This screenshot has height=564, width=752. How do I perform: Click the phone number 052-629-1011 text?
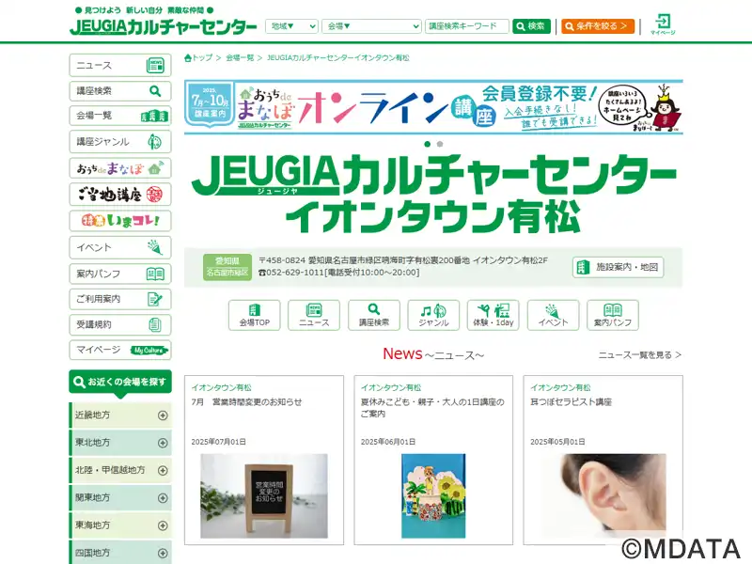(x=295, y=273)
